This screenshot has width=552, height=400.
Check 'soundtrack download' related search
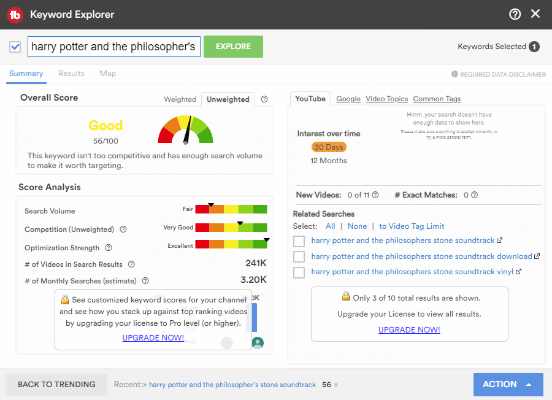coord(299,256)
